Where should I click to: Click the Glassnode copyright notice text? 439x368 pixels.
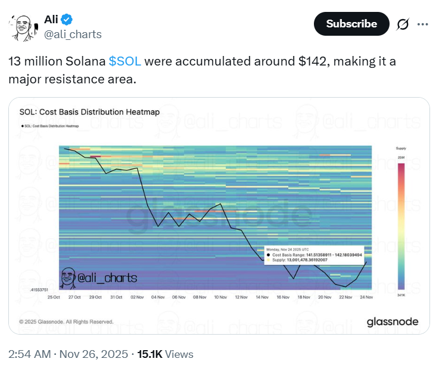tap(66, 322)
